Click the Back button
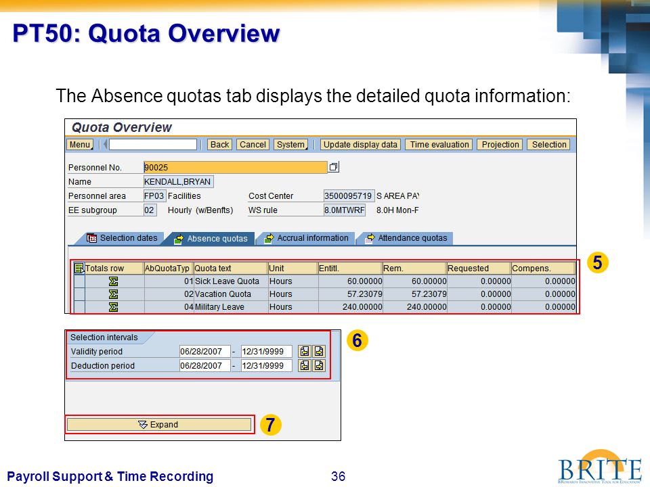Image resolution: width=650 pixels, height=487 pixels. [219, 145]
